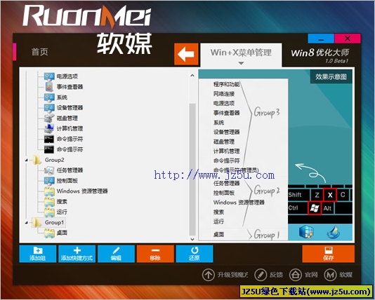Click the tree list vertical scrollbar thumb
Image resolution: width=375 pixels, height=300 pixels.
coord(192,170)
